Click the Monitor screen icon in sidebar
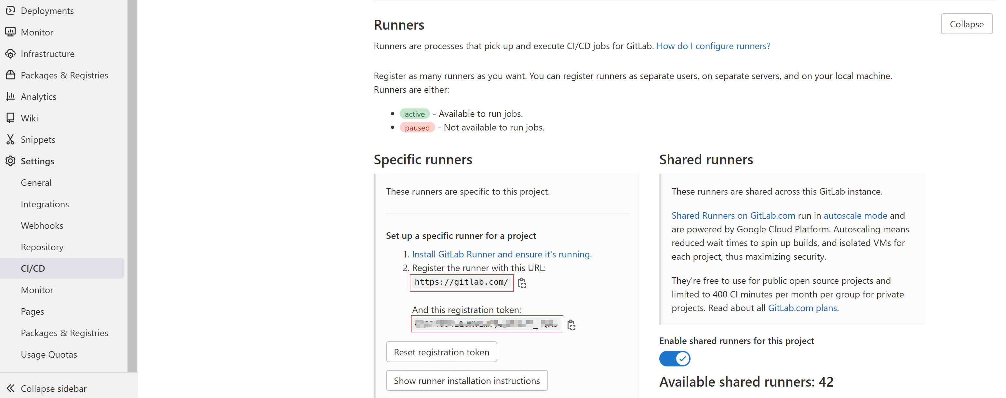The height and width of the screenshot is (398, 1006). [10, 32]
